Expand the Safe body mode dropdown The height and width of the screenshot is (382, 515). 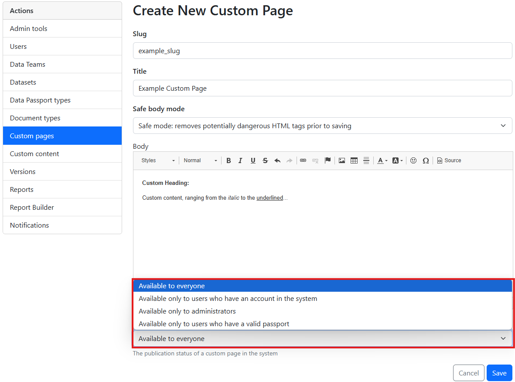322,126
